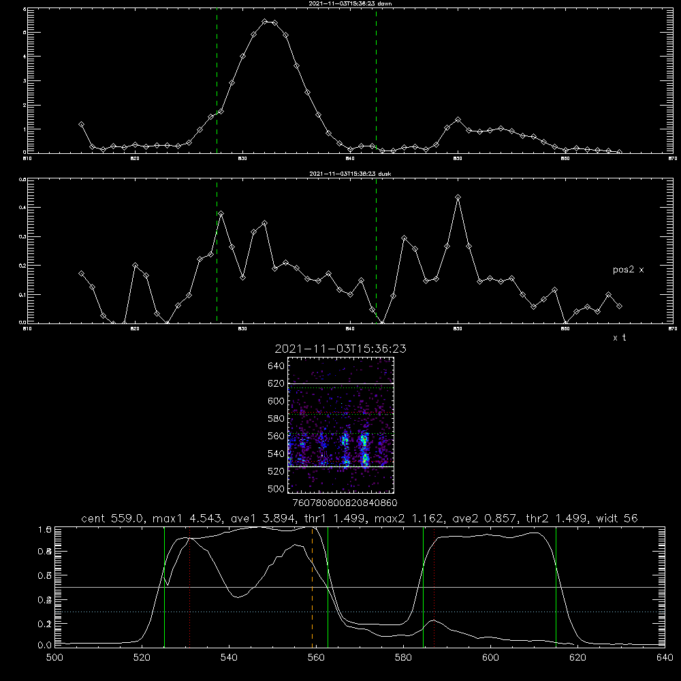681x681 pixels.
Task: Click the '520' bottom plot x-axis label
Action: (142, 658)
